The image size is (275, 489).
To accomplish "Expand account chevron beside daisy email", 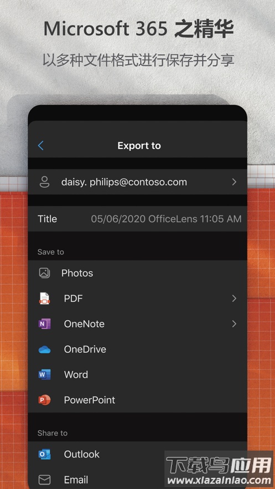I will coord(234,182).
